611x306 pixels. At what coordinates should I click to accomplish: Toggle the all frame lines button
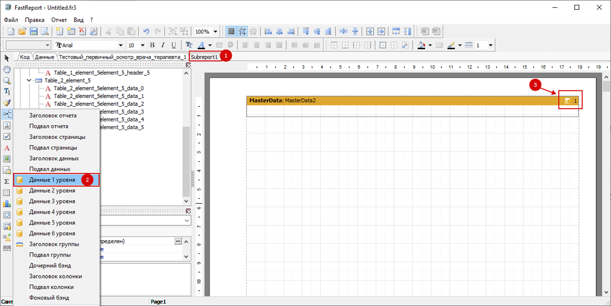point(382,45)
